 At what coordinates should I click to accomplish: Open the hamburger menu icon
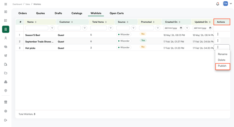click(x=6, y=4)
